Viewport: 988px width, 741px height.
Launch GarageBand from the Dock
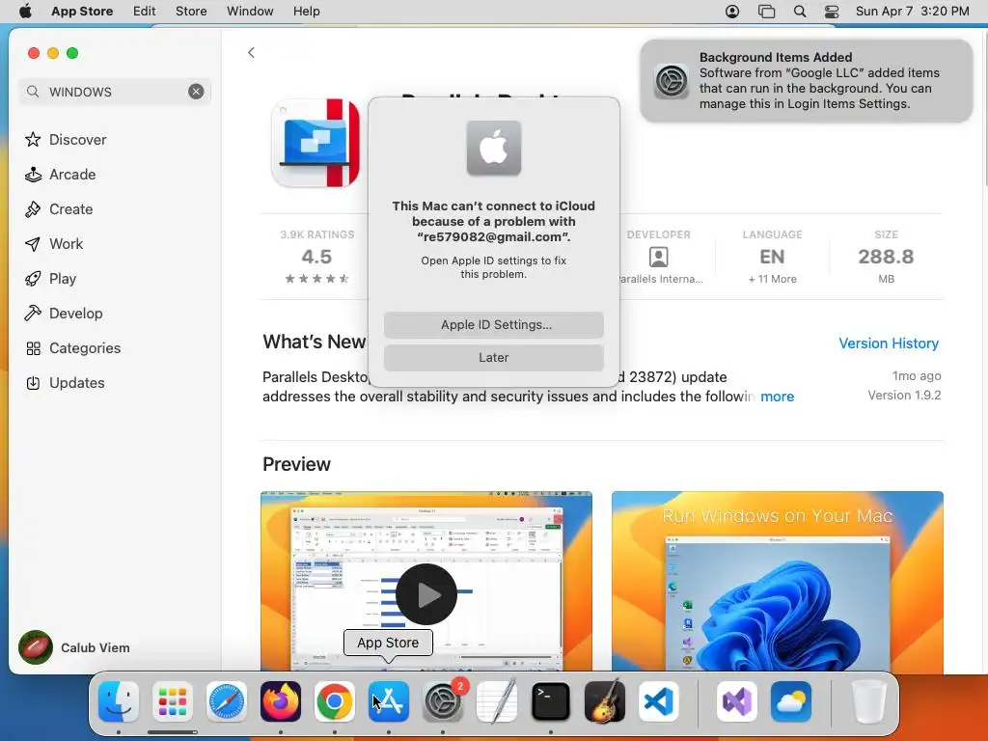pos(605,701)
